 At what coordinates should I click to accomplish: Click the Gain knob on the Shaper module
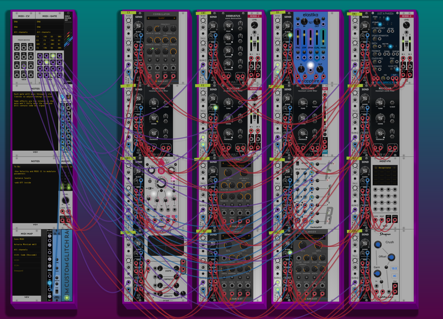click(x=377, y=273)
